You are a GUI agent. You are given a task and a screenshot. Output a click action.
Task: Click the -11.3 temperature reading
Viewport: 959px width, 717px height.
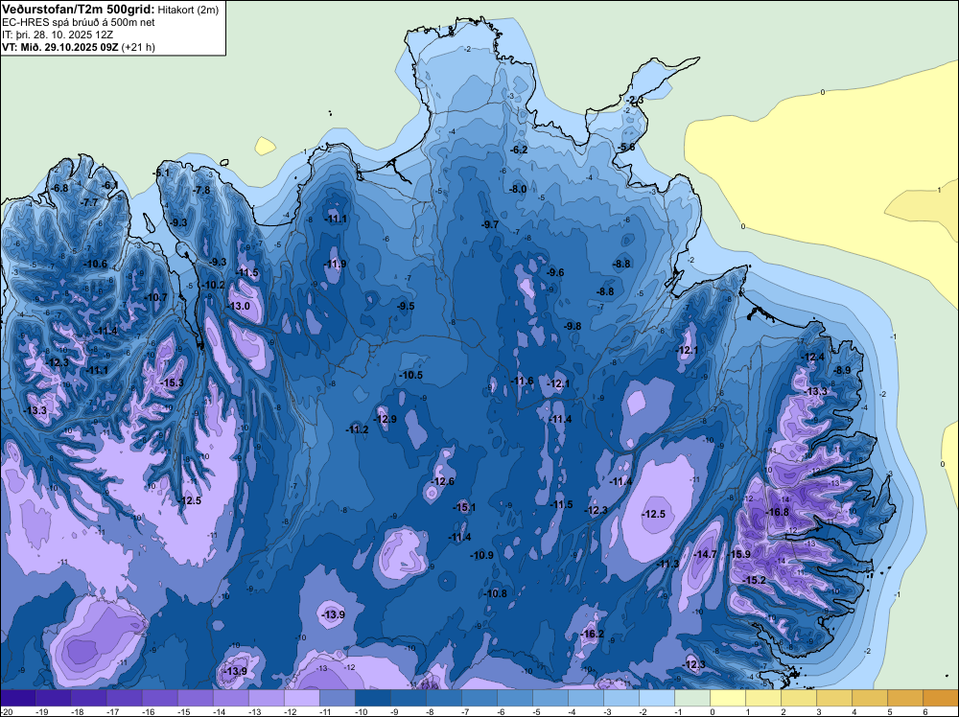pyautogui.click(x=667, y=564)
